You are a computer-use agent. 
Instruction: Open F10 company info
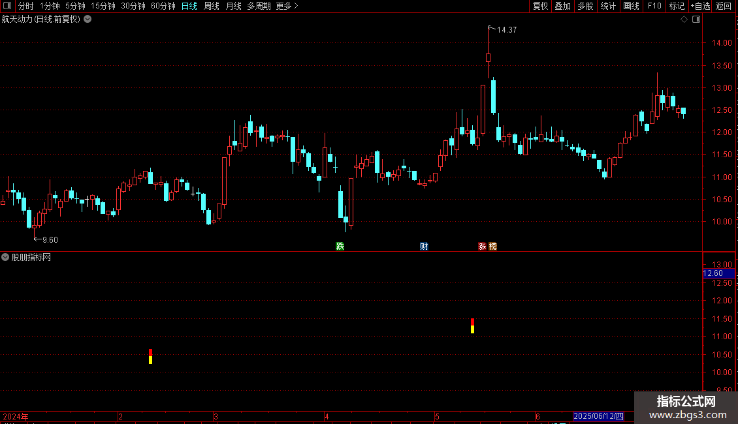(x=654, y=6)
